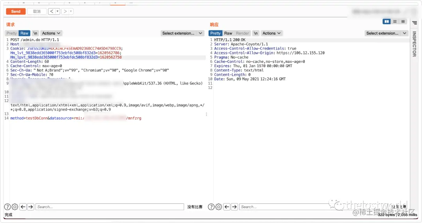
Task: Click Access-Control-Allow-Origin response header
Action: pos(269,53)
